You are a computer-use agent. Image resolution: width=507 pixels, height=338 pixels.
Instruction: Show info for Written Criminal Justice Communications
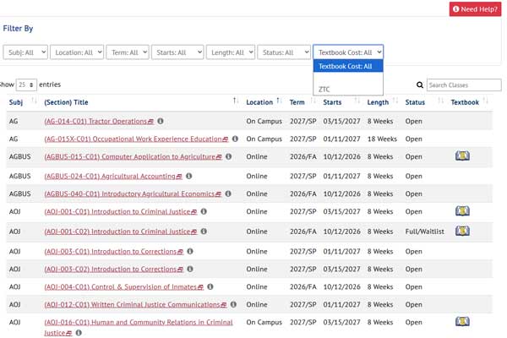click(x=233, y=304)
